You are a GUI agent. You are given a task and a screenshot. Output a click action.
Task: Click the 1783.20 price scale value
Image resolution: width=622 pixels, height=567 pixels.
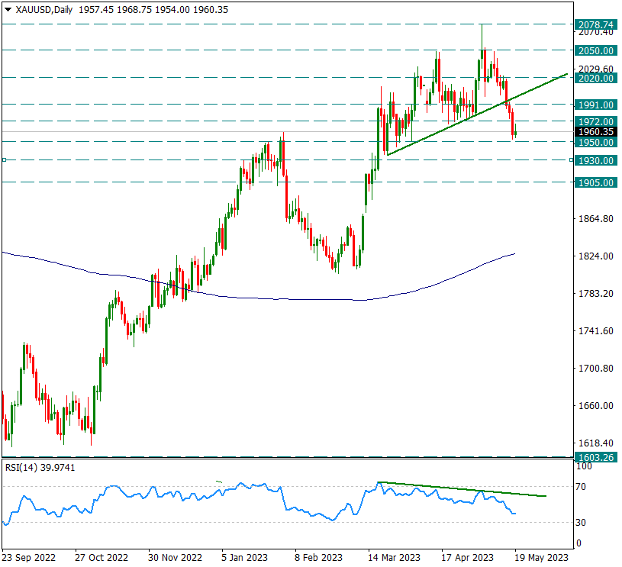596,294
